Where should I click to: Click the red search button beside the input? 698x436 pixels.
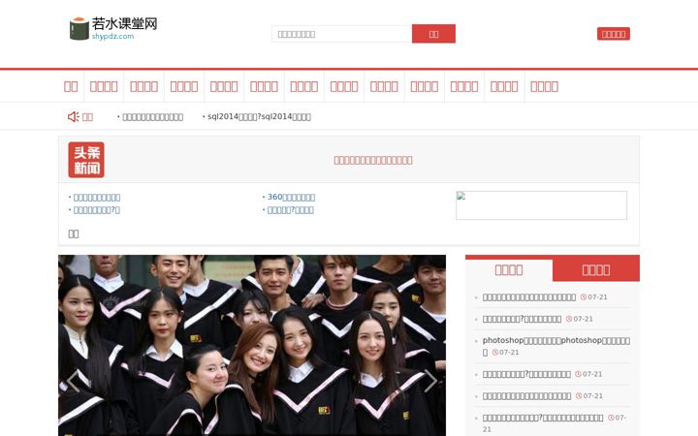click(433, 34)
